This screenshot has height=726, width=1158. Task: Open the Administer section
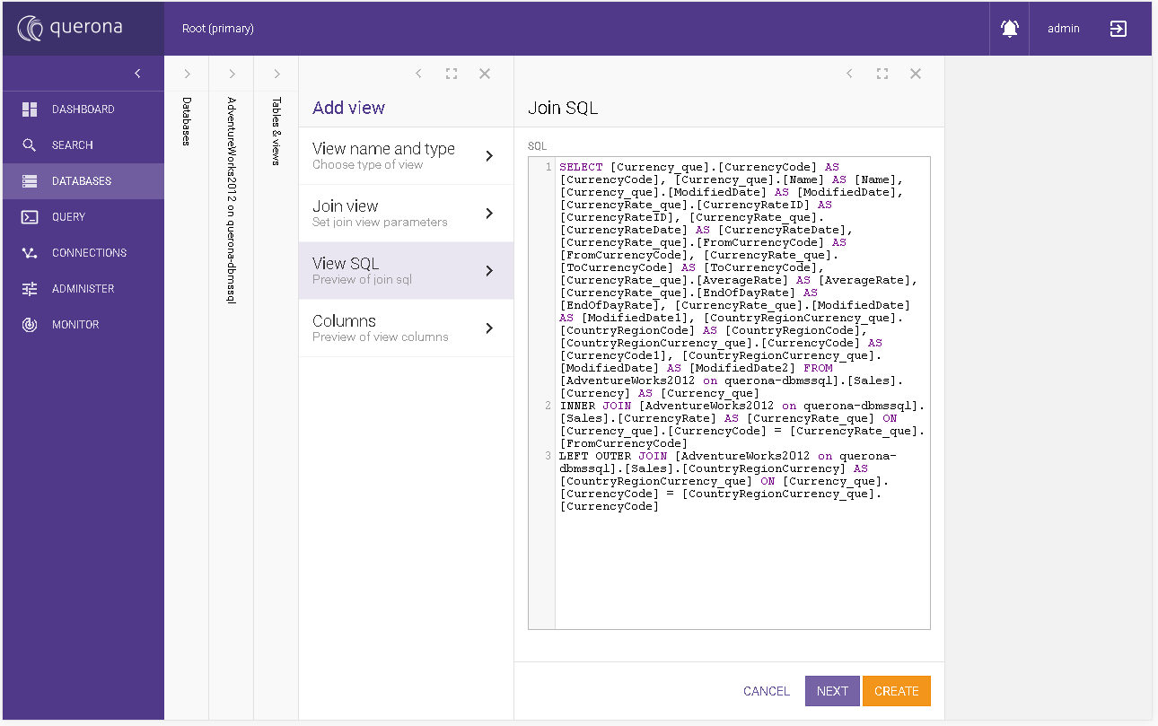83,289
